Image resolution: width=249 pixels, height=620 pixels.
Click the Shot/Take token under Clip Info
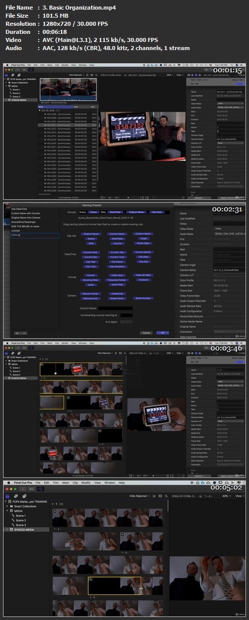click(x=117, y=238)
